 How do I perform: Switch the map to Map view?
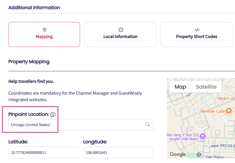180,87
